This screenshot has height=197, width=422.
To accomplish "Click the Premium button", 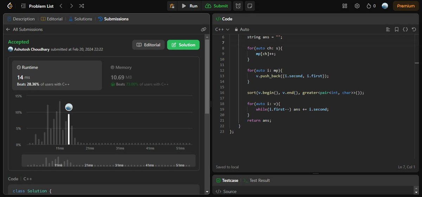I will pos(406,6).
